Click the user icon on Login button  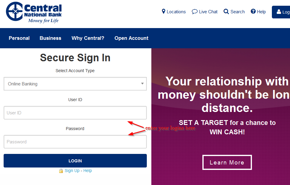279,12
